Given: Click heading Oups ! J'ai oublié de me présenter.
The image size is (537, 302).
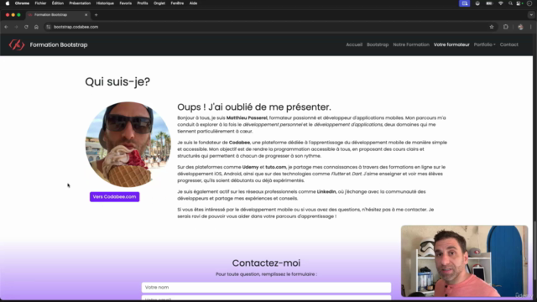Looking at the screenshot, I should 254,107.
